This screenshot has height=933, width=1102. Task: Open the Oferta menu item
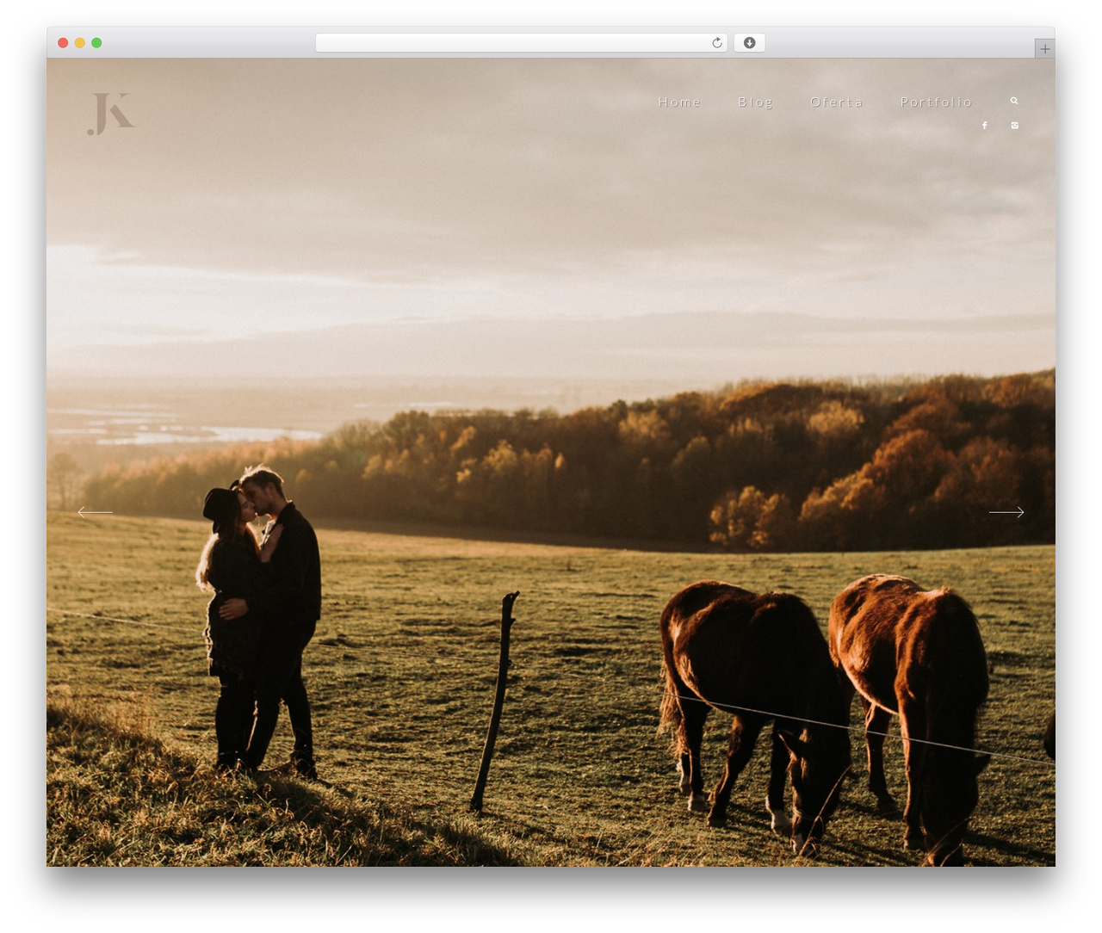pyautogui.click(x=836, y=102)
